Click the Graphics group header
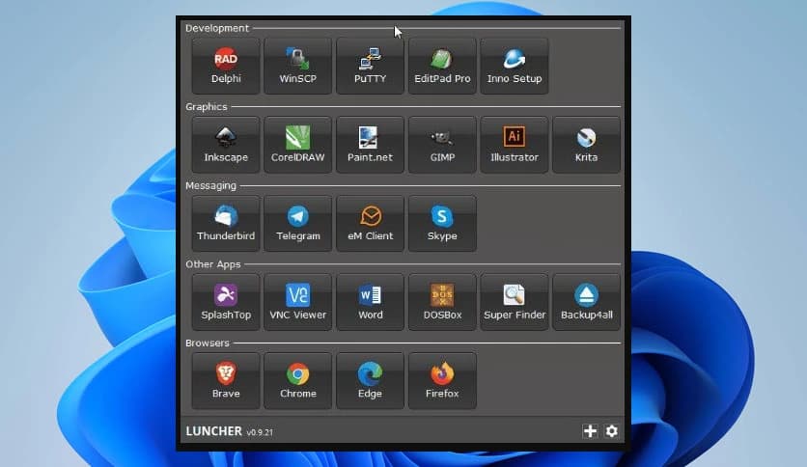The width and height of the screenshot is (807, 467). click(x=207, y=107)
